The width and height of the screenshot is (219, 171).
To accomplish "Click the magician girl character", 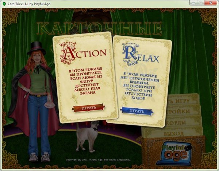I will (x=35, y=102).
